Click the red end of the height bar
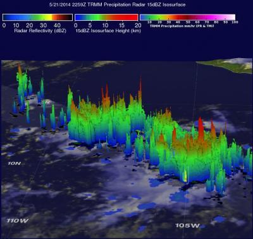Image resolution: width=253 pixels, height=239 pixels. tap(133, 17)
